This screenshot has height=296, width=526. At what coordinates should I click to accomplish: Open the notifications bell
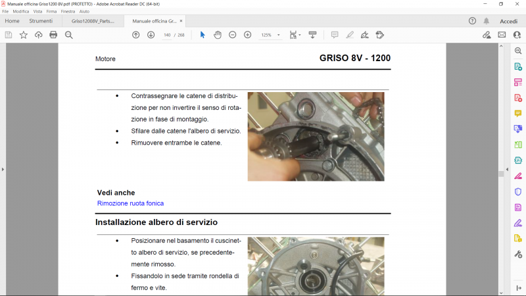[487, 21]
